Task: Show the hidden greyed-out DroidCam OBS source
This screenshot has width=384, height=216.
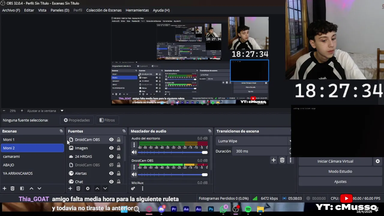Action: pos(111,165)
